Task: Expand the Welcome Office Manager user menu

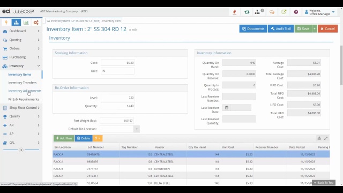Action: (320, 12)
